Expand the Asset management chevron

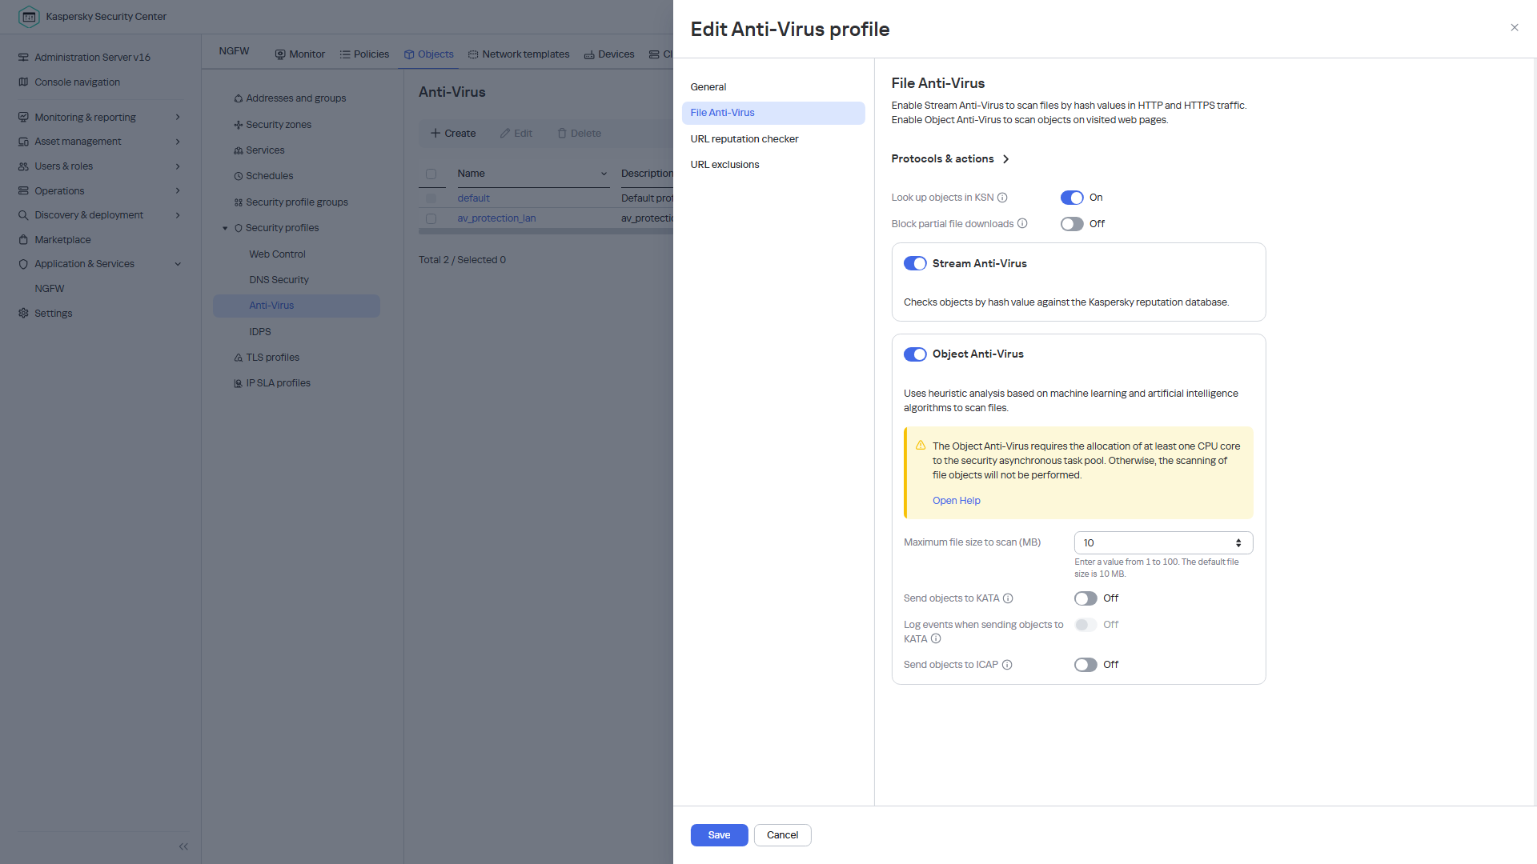178,142
